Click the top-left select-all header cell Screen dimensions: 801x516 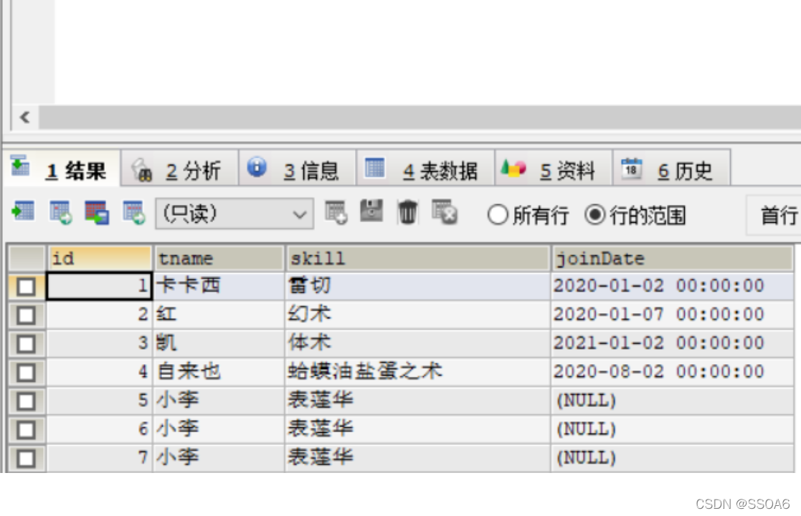pyautogui.click(x=27, y=258)
